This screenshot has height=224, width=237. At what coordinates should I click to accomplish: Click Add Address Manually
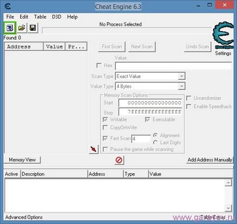coord(210,160)
